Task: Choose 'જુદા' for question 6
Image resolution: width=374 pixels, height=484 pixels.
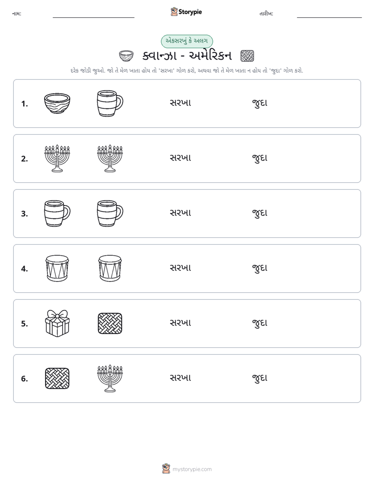Action: [259, 378]
